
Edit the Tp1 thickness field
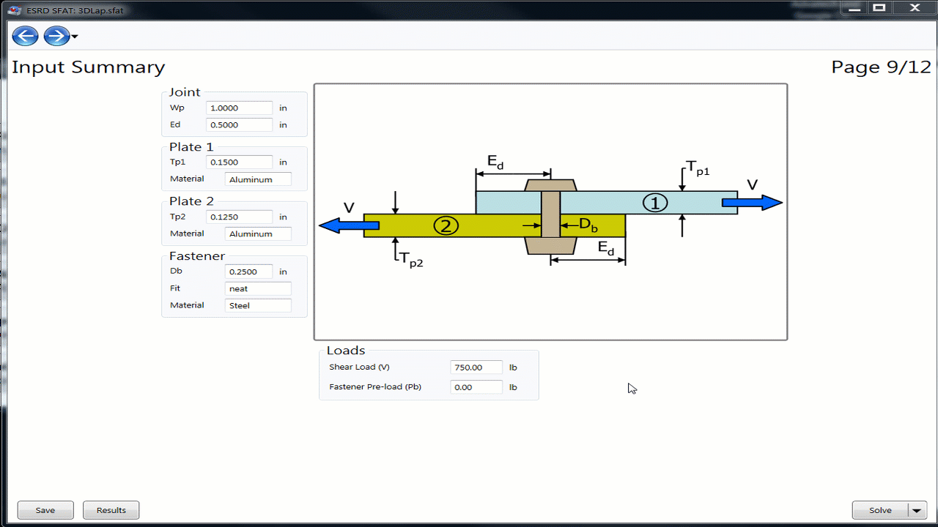(x=239, y=162)
